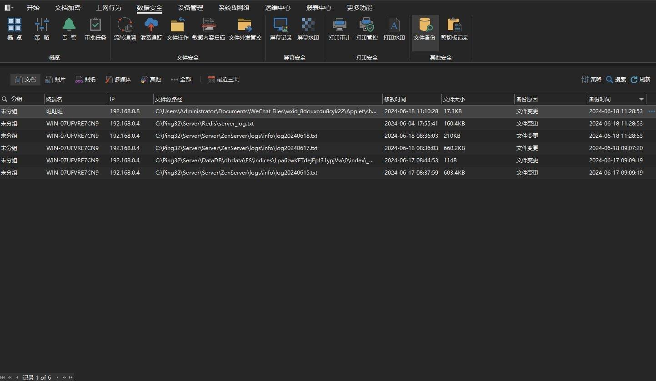Click the 文件大小 column header
Screen dimensions: 656x381
[x=478, y=99]
